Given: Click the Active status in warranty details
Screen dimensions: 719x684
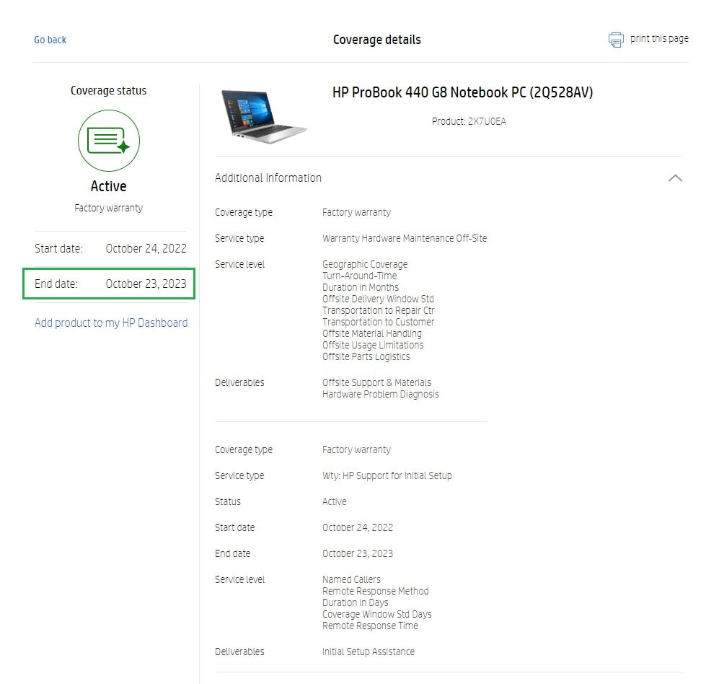Looking at the screenshot, I should 334,501.
